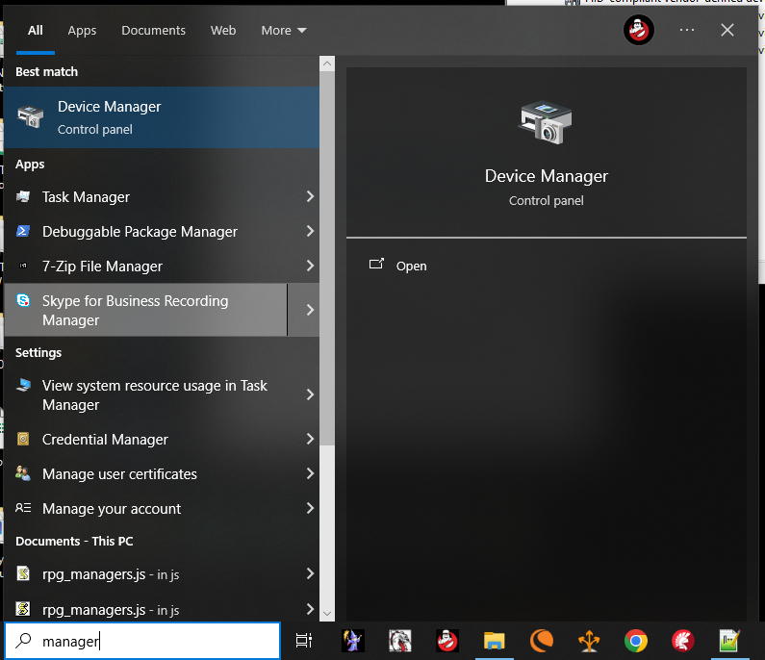Expand Debuggable Package Manager options arrow

click(310, 231)
